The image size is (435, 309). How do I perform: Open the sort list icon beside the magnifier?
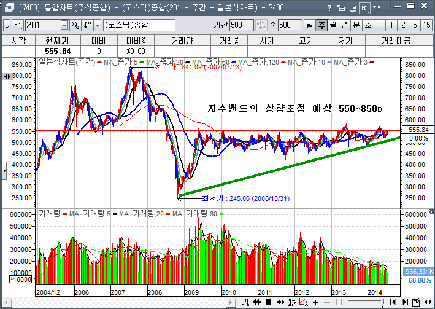(88, 25)
